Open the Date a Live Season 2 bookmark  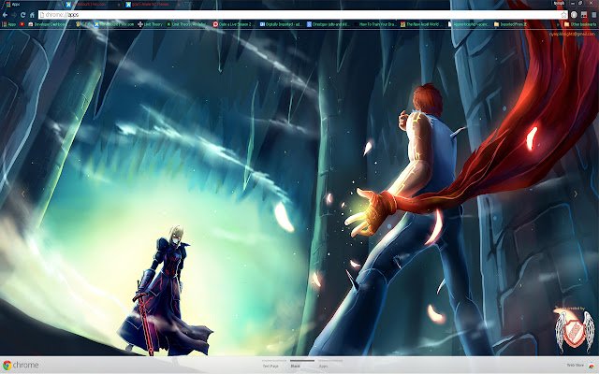click(233, 24)
